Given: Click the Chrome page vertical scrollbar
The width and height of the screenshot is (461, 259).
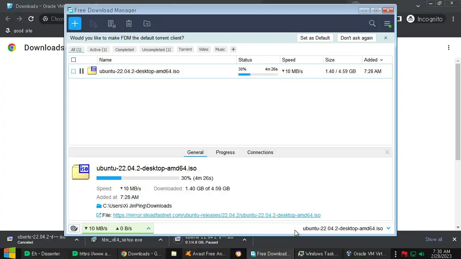Looking at the screenshot, I should pyautogui.click(x=458, y=112).
